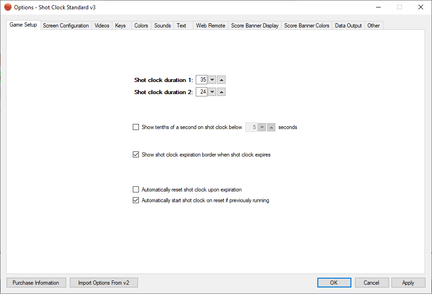
Task: Click the shot clock duration 1 field
Action: pos(201,80)
